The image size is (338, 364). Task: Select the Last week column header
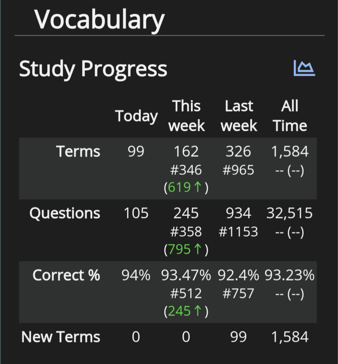239,116
